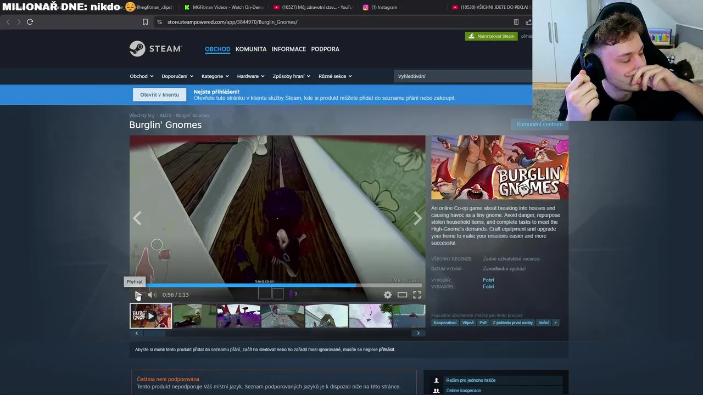Open the Akční breadcrumb link

tap(165, 115)
